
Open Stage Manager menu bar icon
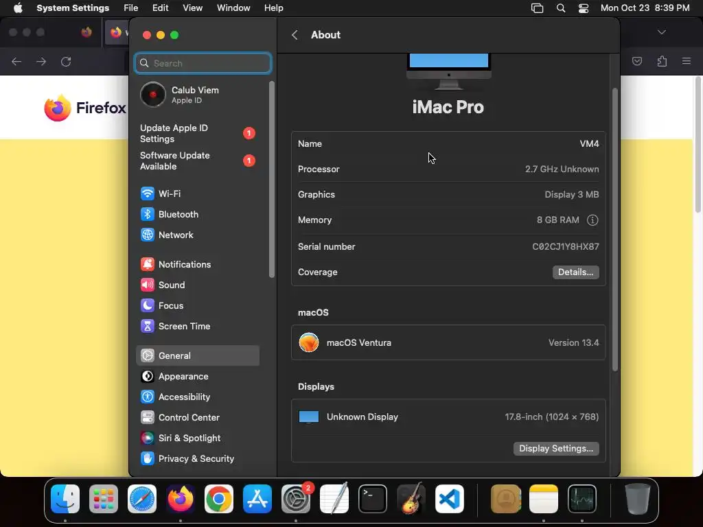pos(537,8)
